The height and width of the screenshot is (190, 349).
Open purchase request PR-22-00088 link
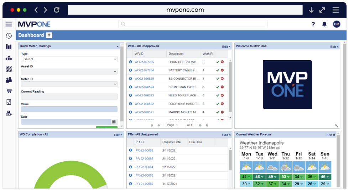(144, 150)
